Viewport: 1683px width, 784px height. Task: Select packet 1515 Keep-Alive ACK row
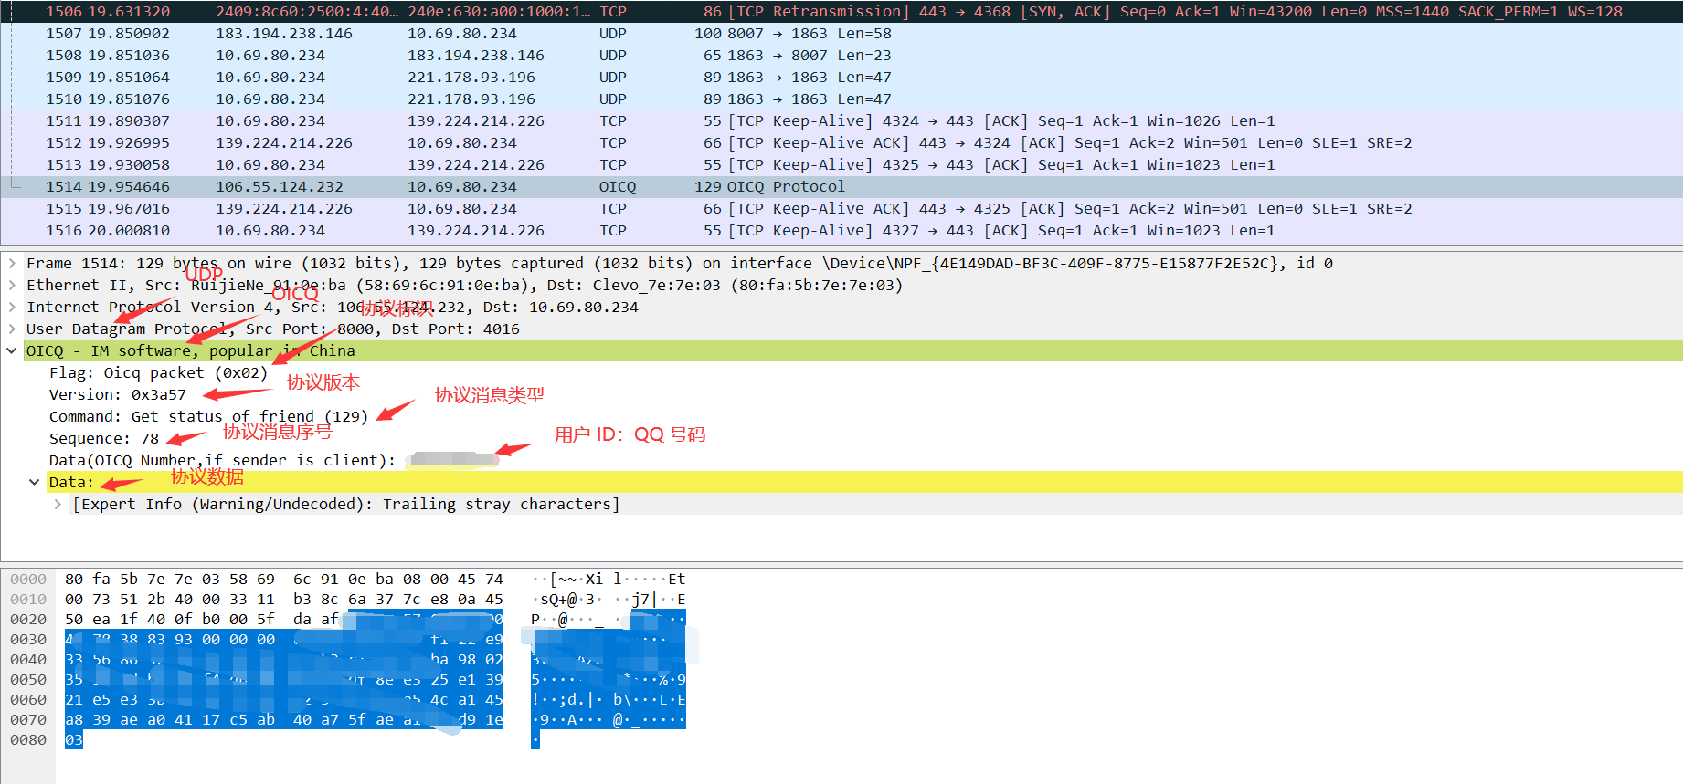[841, 208]
